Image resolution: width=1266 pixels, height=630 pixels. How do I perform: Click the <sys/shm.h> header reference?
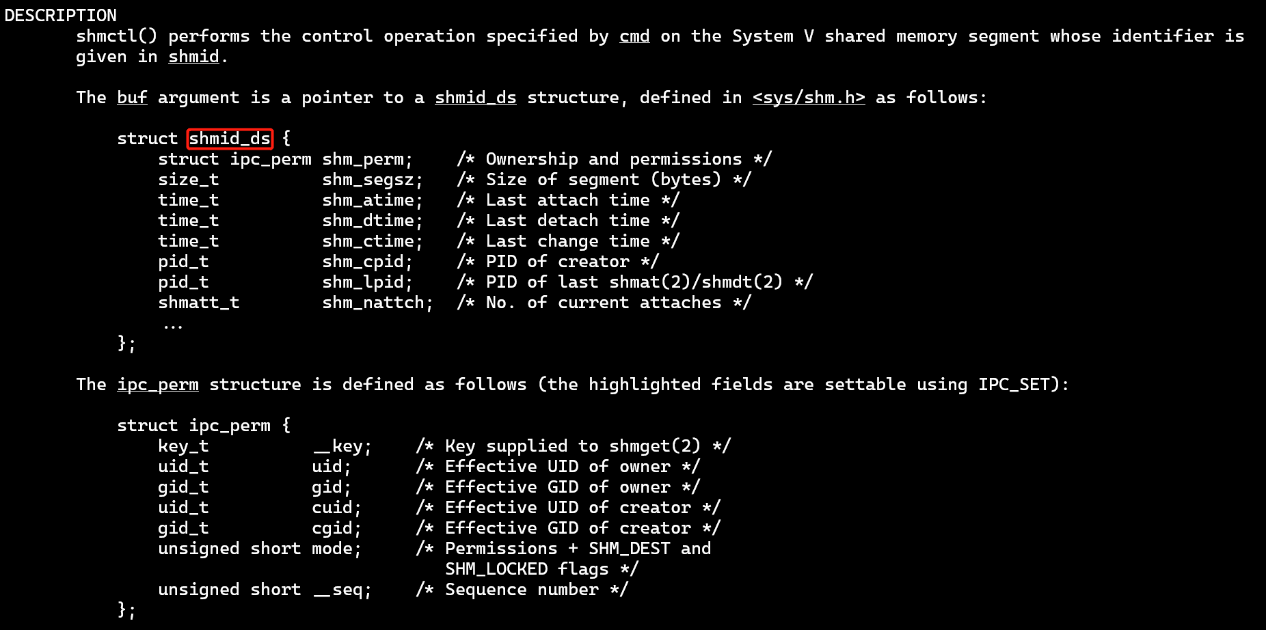809,98
